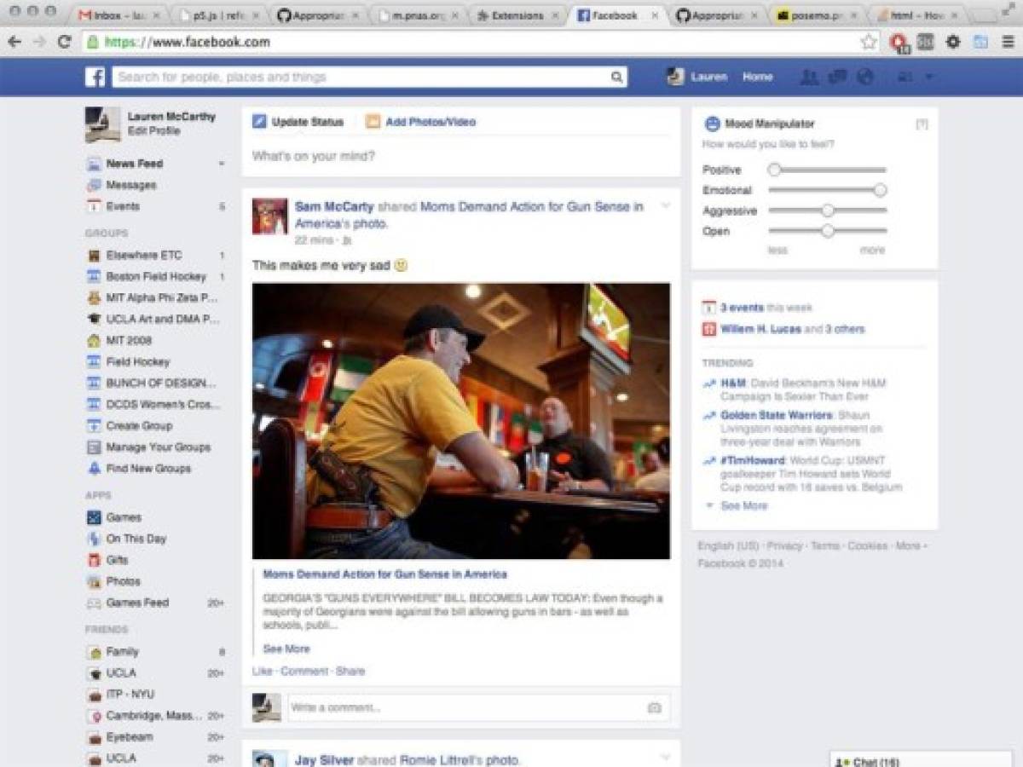Open the Chat bar
The height and width of the screenshot is (767, 1023).
click(x=921, y=760)
